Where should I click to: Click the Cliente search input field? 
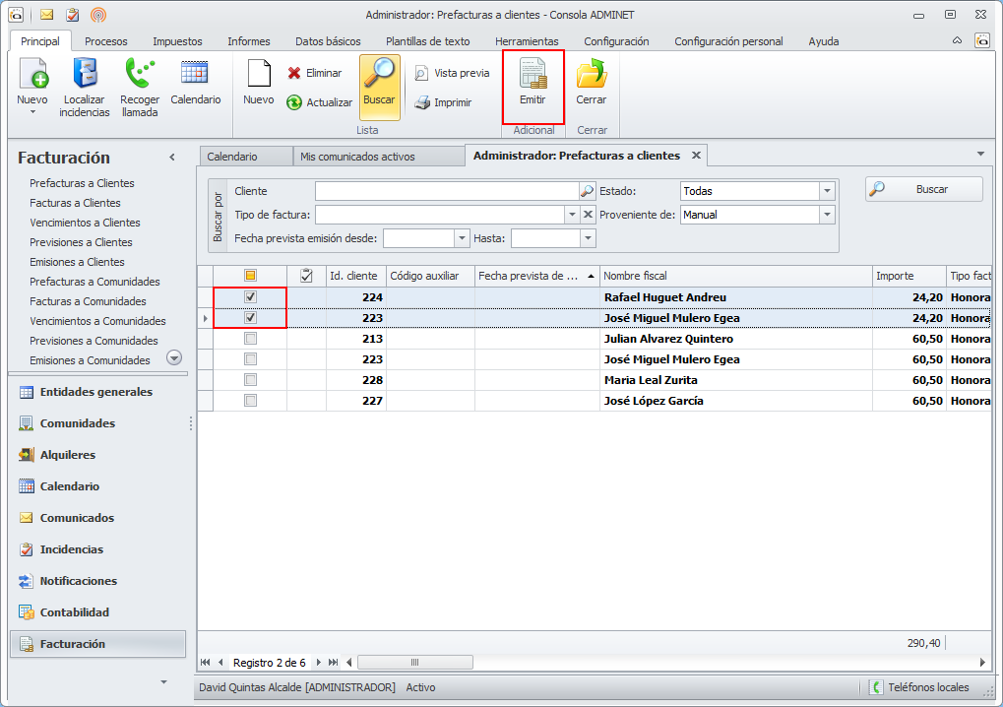click(446, 191)
